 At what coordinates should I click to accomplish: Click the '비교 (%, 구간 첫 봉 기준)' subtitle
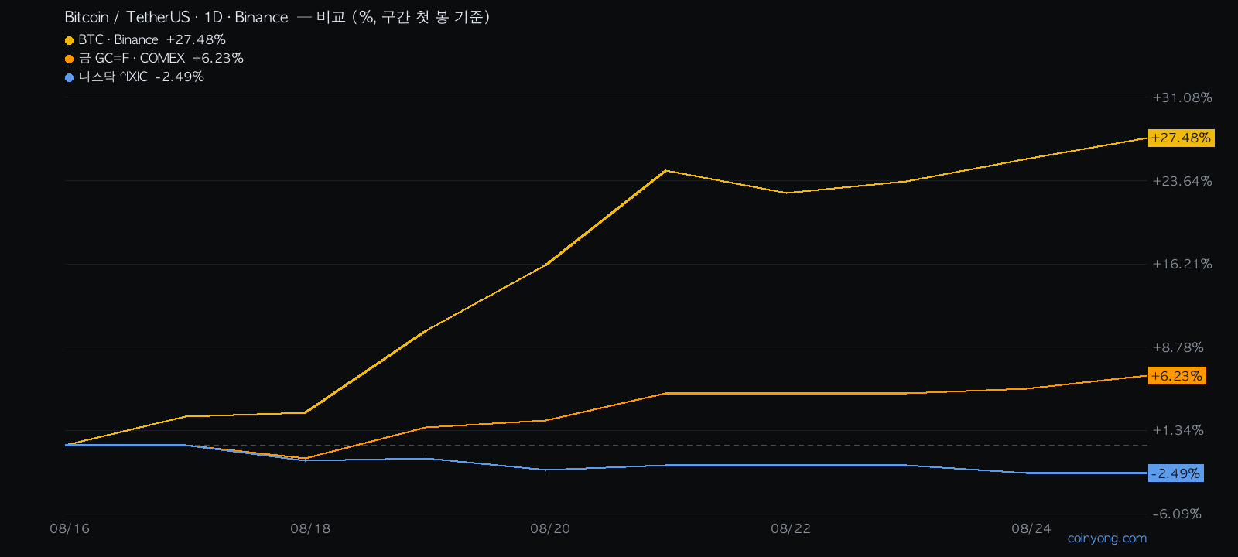tap(403, 17)
